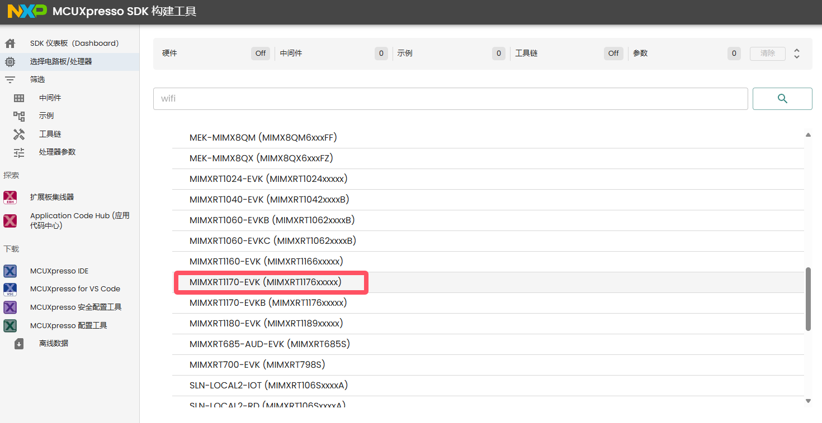Click the 工具链 hammer-and-wrench icon

point(19,134)
